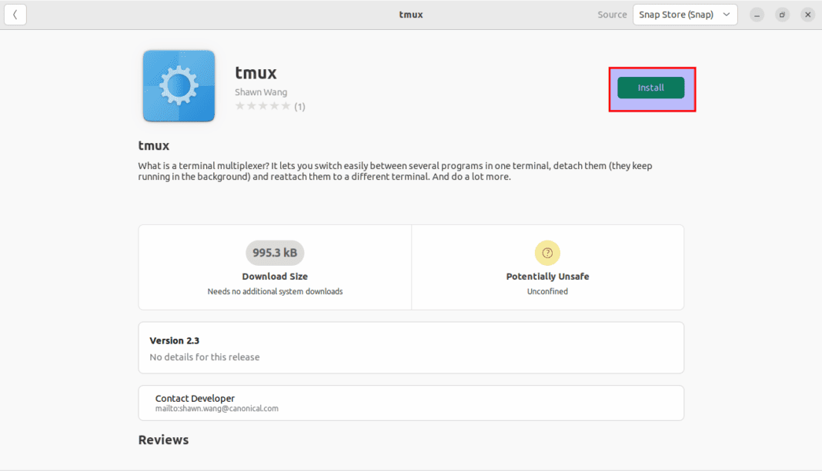This screenshot has height=471, width=822.
Task: Open the Download Size info card
Action: [275, 267]
